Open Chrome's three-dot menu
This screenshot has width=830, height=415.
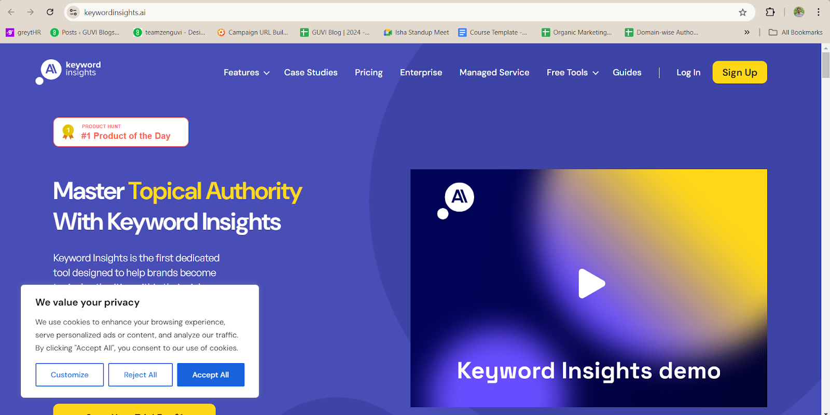pos(819,12)
